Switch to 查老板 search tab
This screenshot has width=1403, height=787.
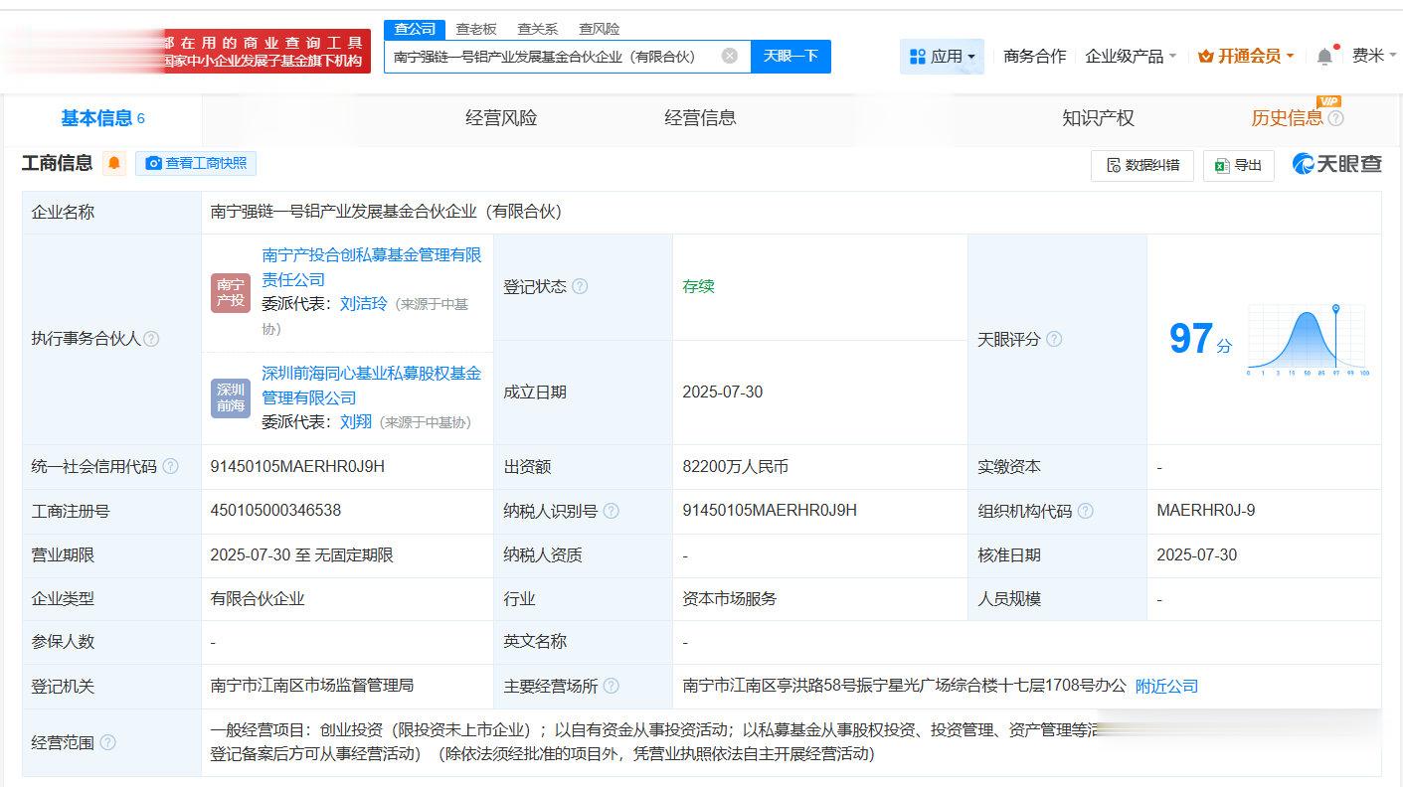click(476, 29)
